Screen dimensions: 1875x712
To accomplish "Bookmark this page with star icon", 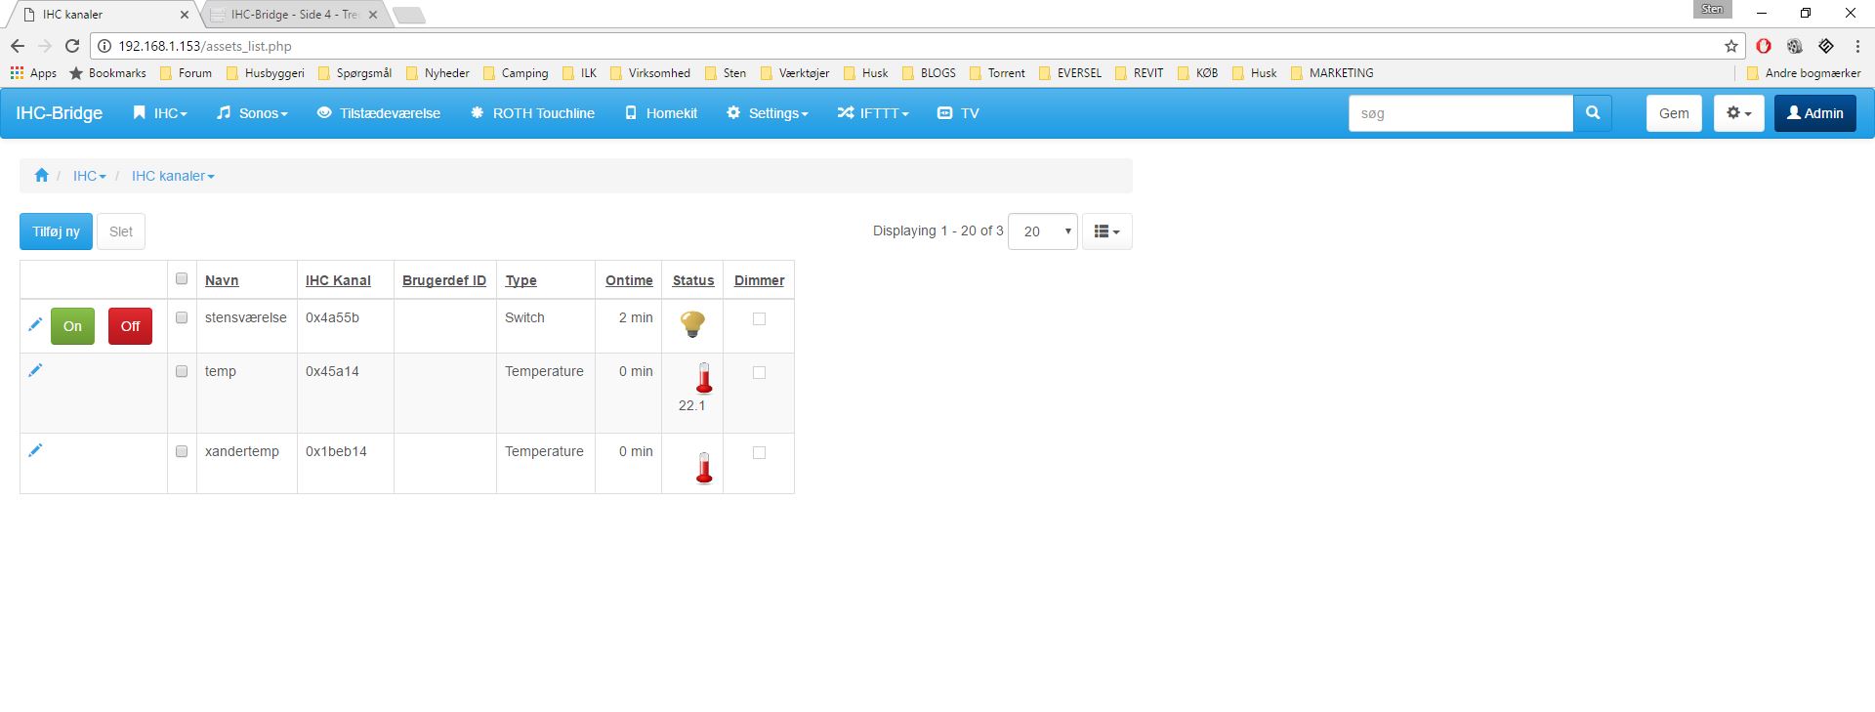I will click(1730, 46).
